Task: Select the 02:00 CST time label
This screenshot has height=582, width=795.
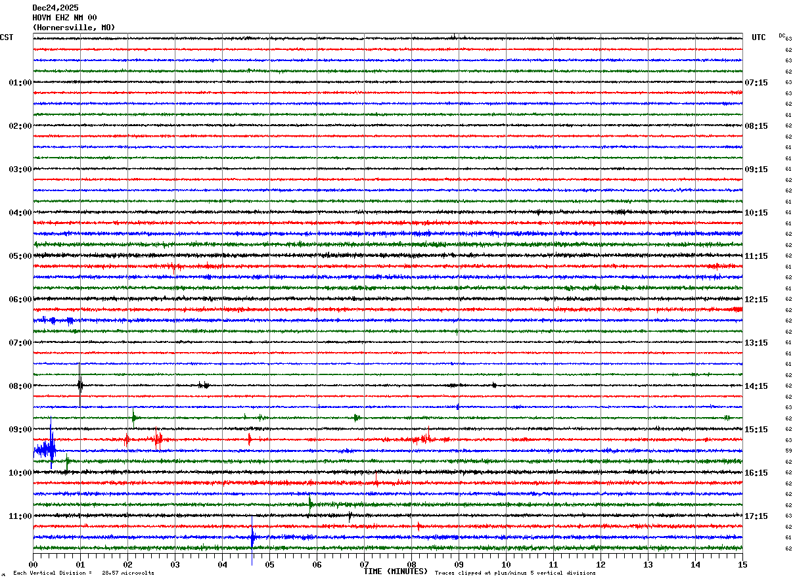Action: (20, 126)
